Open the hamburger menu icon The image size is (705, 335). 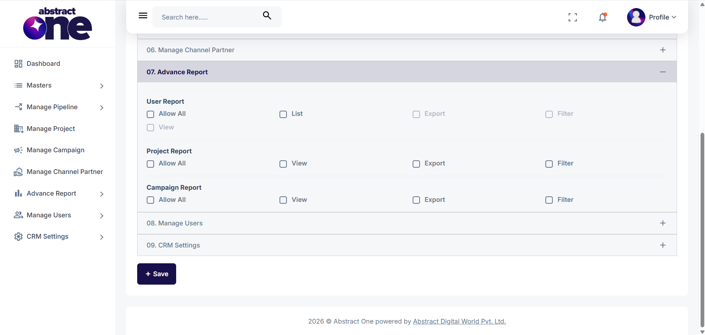point(143,15)
